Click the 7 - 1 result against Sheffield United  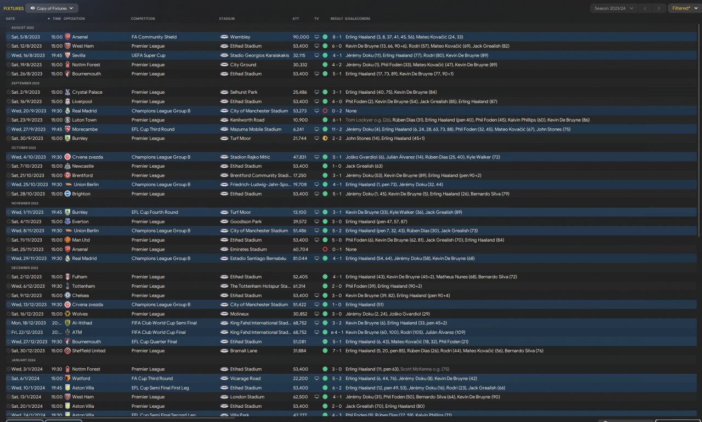pos(337,351)
